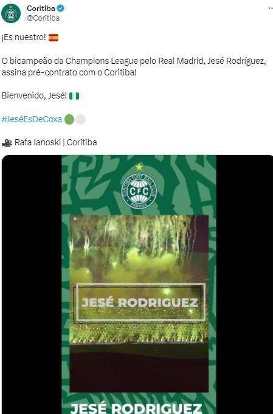
Task: Click the Coritiba display name
Action: (x=41, y=9)
